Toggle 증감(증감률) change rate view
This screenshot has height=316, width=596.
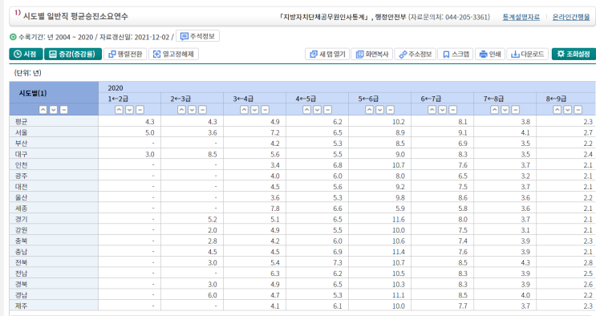(x=73, y=54)
